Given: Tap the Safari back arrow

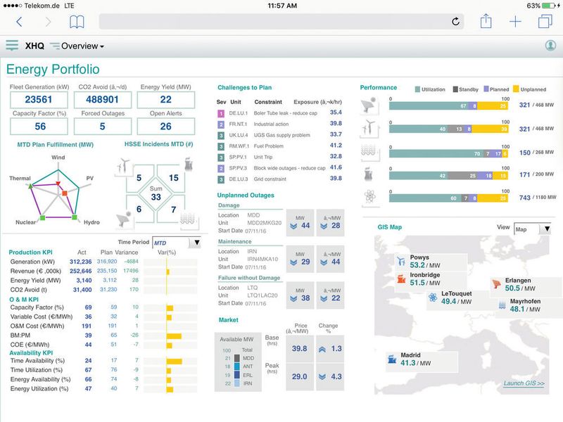Looking at the screenshot, I should [20, 22].
